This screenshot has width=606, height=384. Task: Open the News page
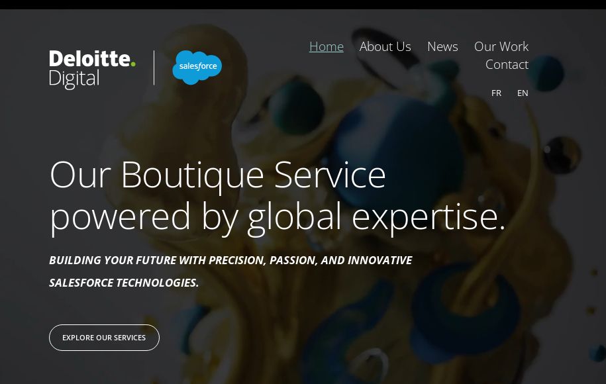pyautogui.click(x=442, y=46)
